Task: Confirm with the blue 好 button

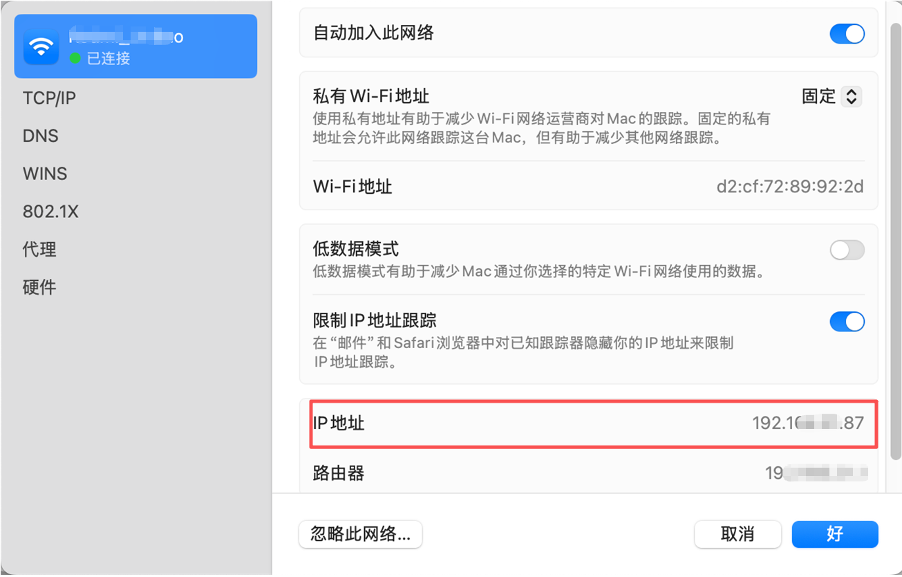Action: [834, 534]
